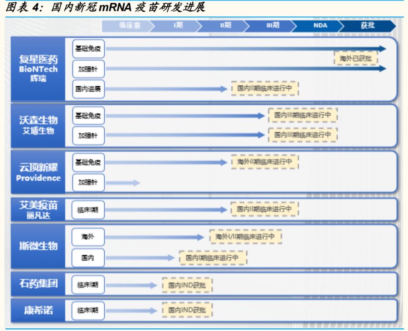Select '加强针' box in 复星医药 row
This screenshot has height=331, width=408.
coord(88,69)
